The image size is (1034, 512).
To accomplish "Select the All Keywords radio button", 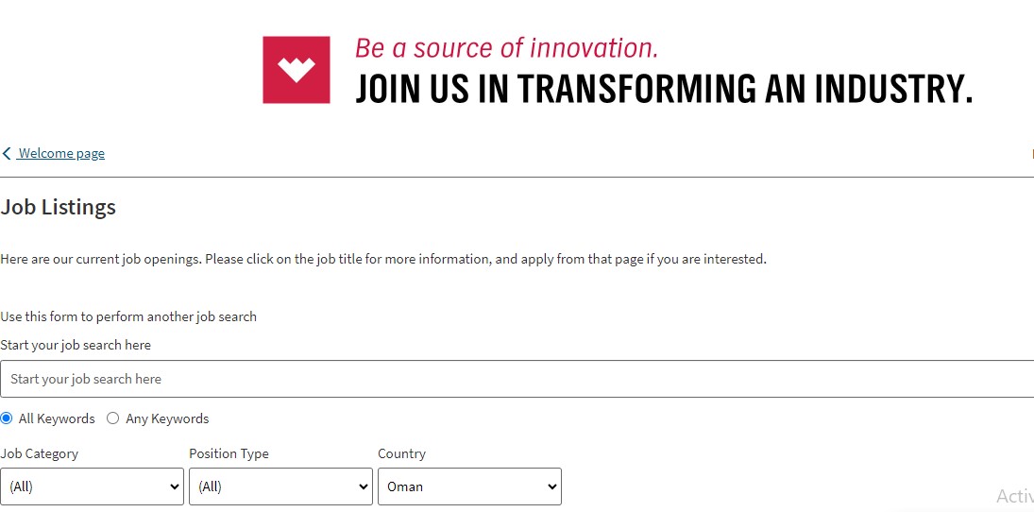I will [6, 418].
